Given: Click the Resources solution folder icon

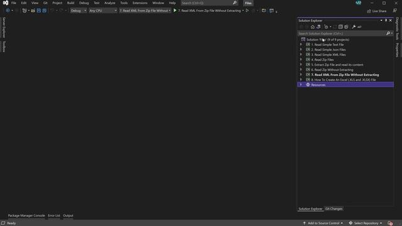Looking at the screenshot, I should coord(308,85).
